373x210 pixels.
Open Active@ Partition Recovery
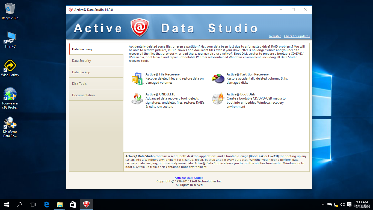tap(247, 74)
